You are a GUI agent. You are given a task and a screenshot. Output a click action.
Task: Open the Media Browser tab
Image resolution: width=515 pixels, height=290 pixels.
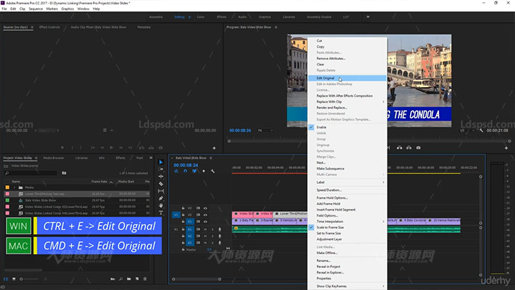53,158
